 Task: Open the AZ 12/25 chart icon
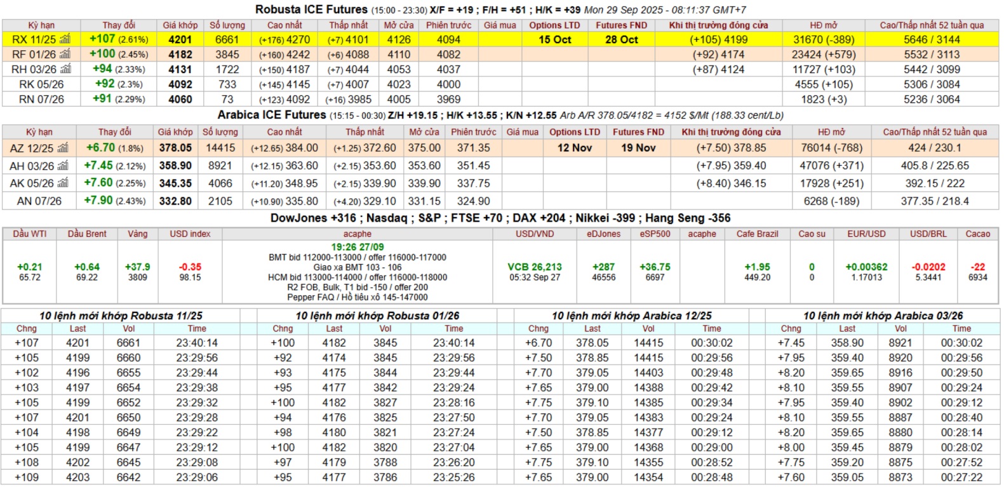62,148
